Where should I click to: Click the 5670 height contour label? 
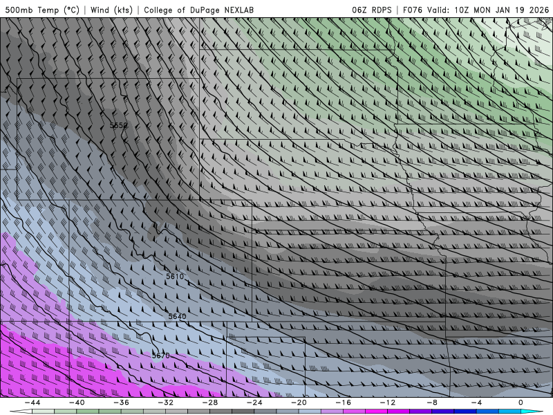pyautogui.click(x=161, y=356)
